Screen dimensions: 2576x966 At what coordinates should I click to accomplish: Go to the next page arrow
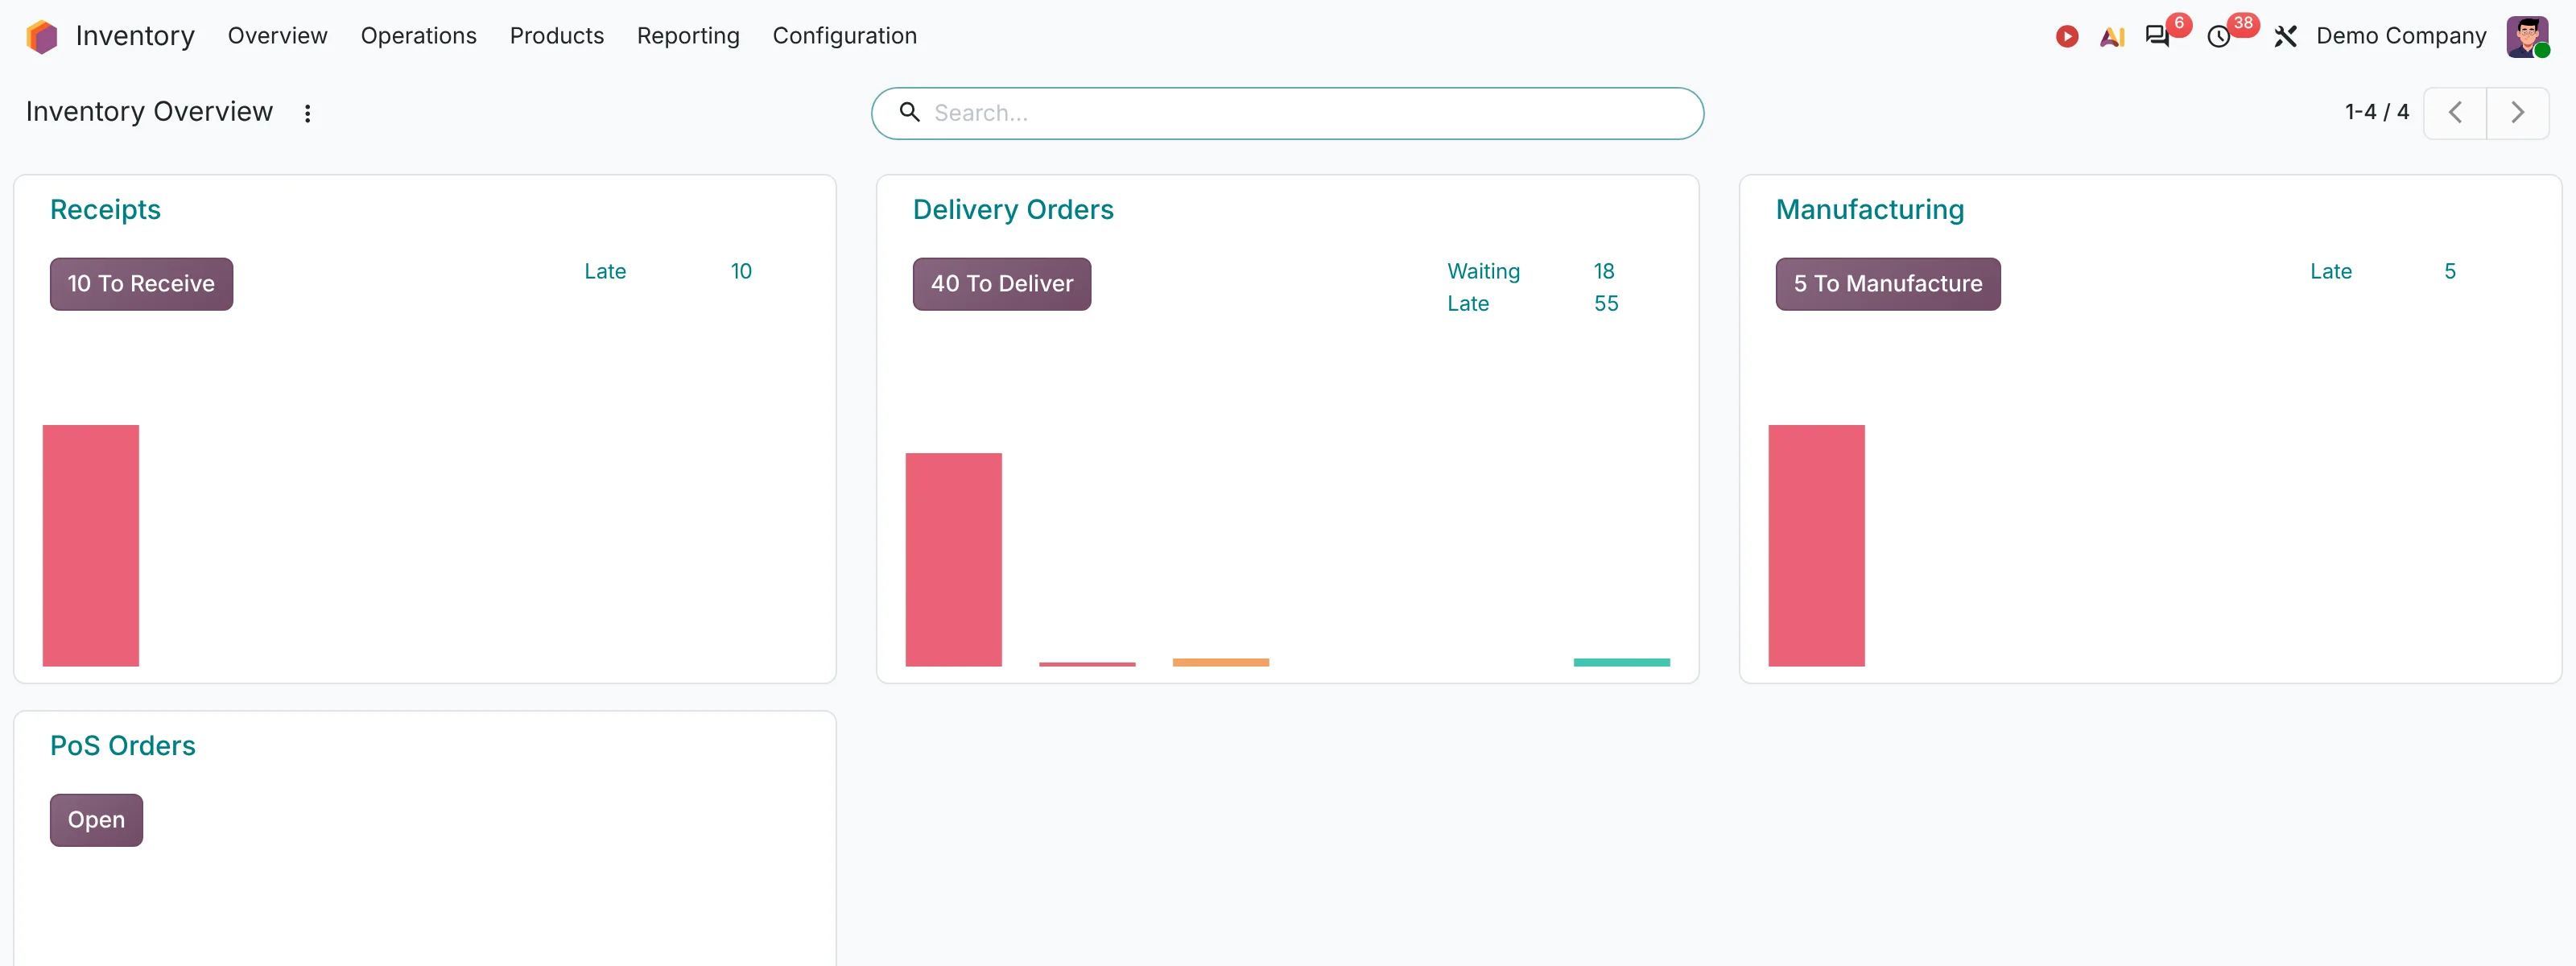click(2517, 113)
